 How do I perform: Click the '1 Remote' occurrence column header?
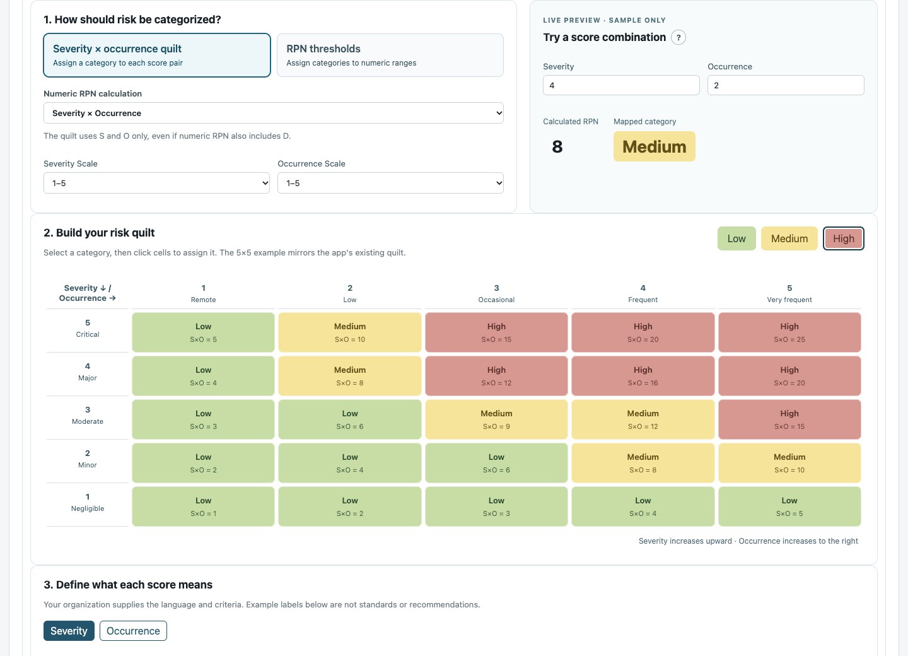pos(203,293)
